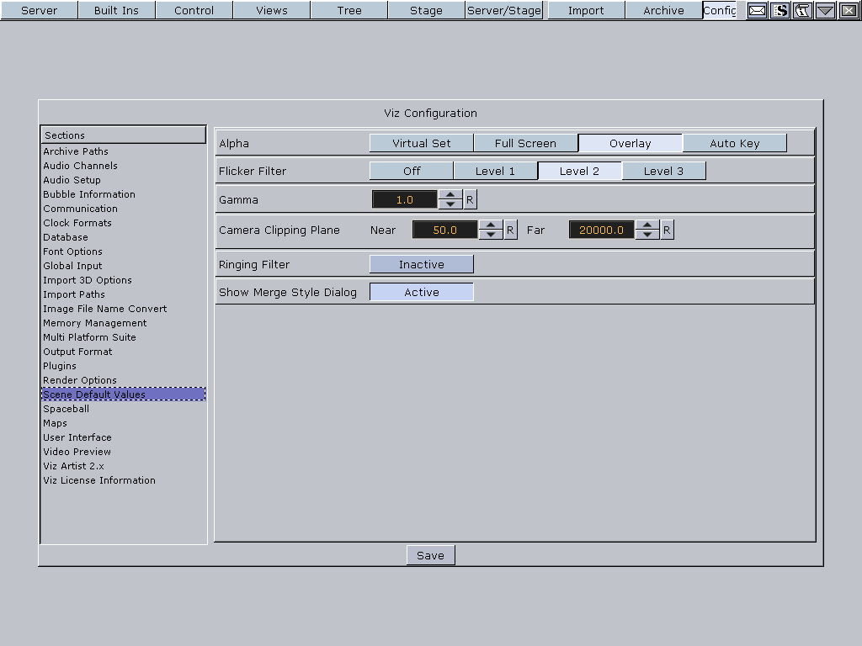This screenshot has width=862, height=646.
Task: Set Flicker Filter to Level 3
Action: click(663, 170)
